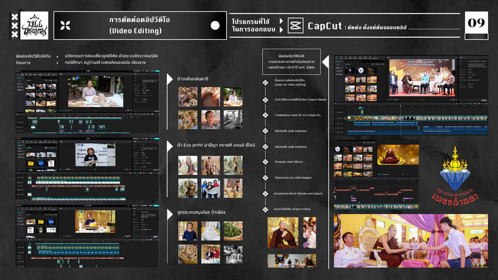
Task: Click the woman in black shirt preview
Action: pos(95,154)
